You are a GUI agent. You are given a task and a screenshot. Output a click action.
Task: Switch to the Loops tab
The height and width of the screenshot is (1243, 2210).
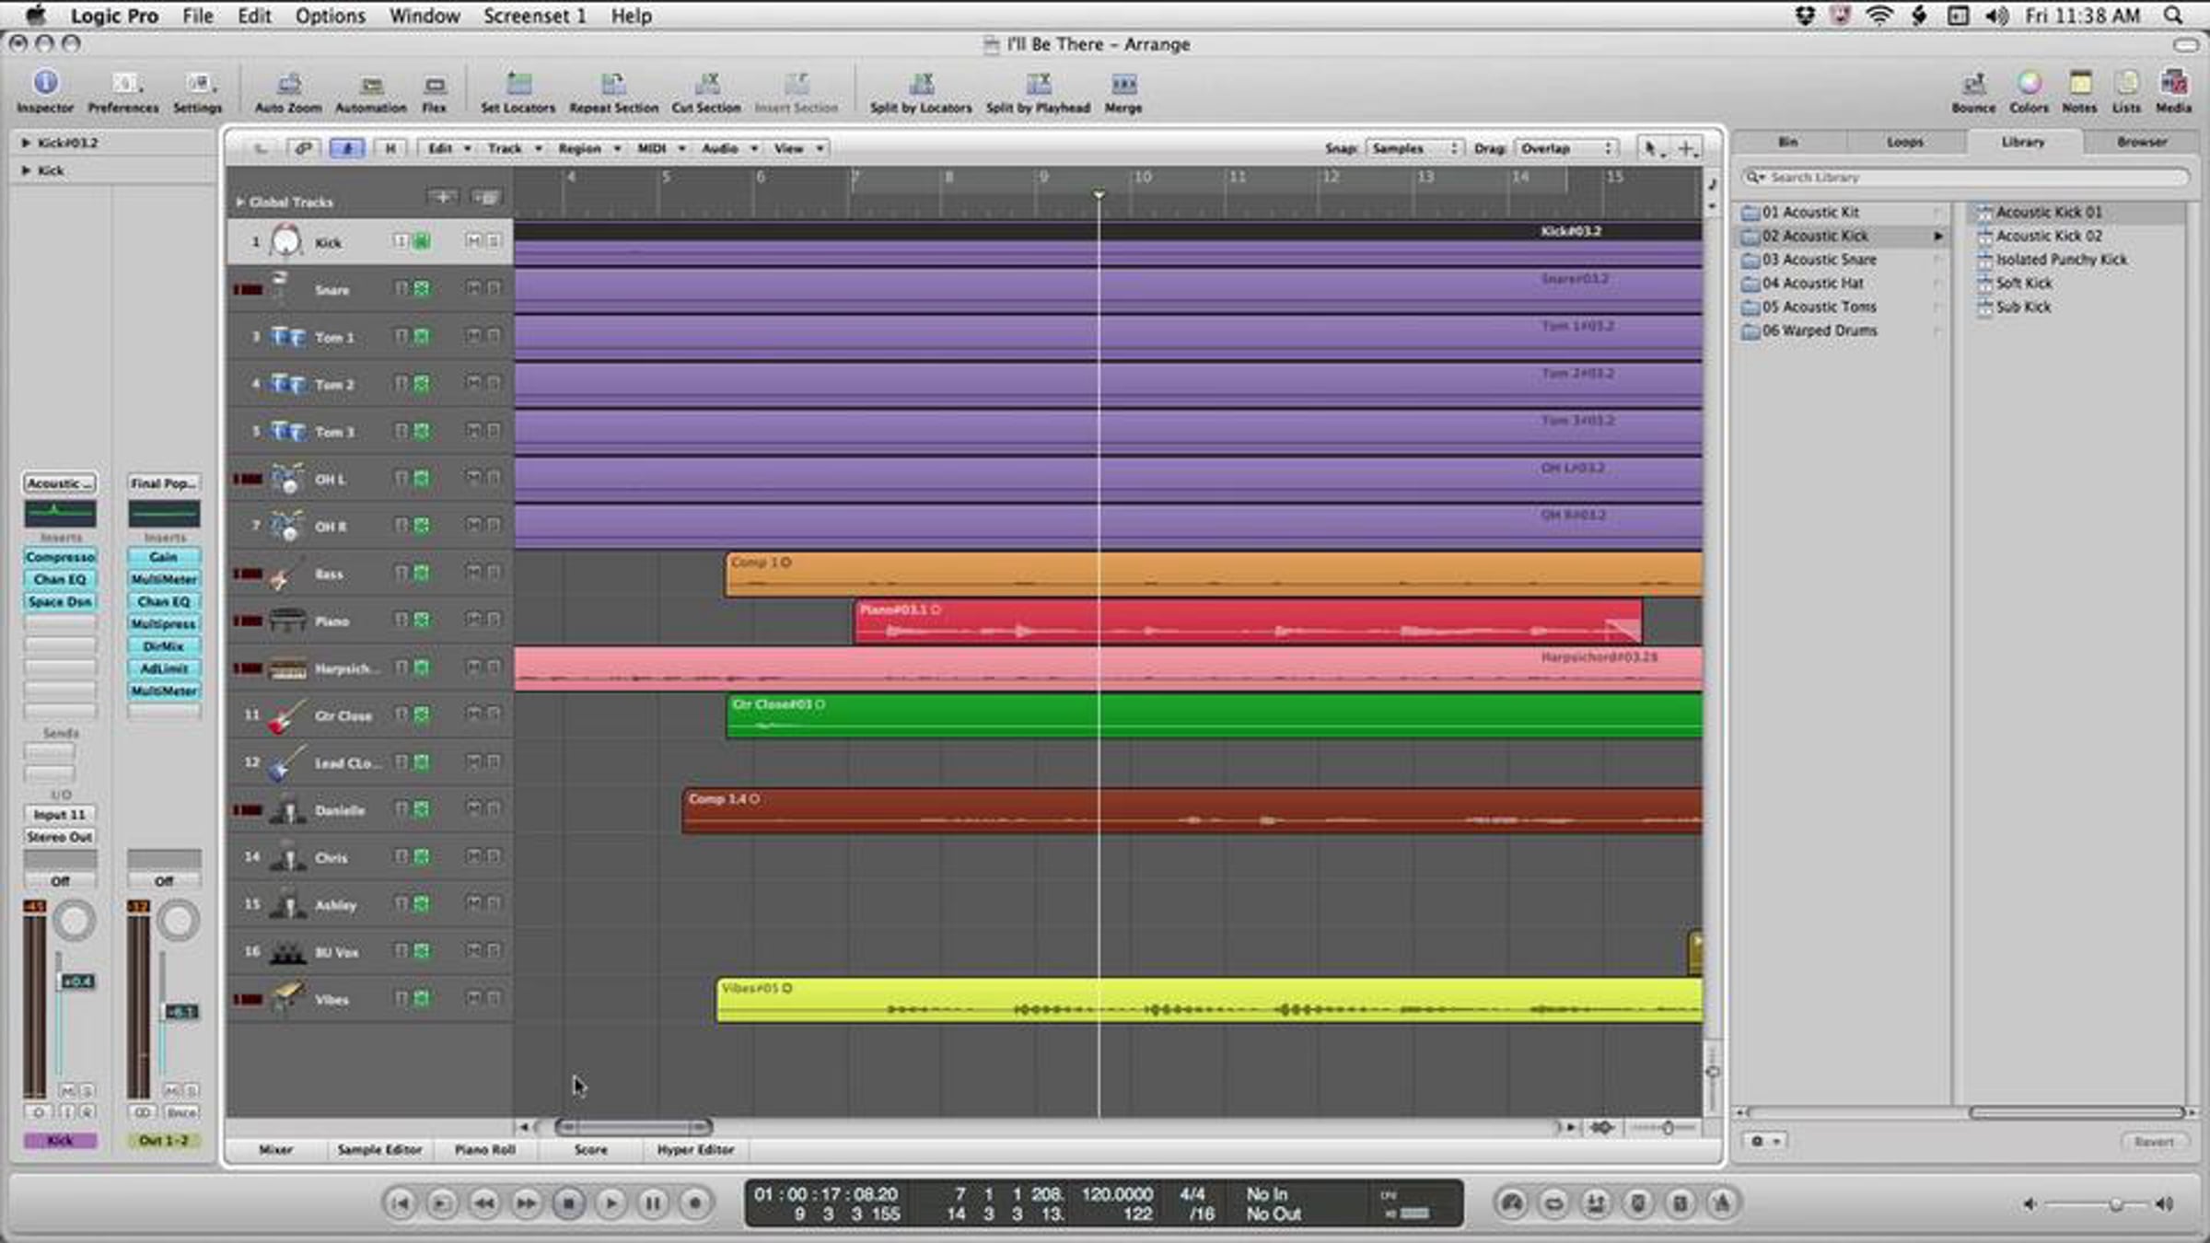(1904, 142)
